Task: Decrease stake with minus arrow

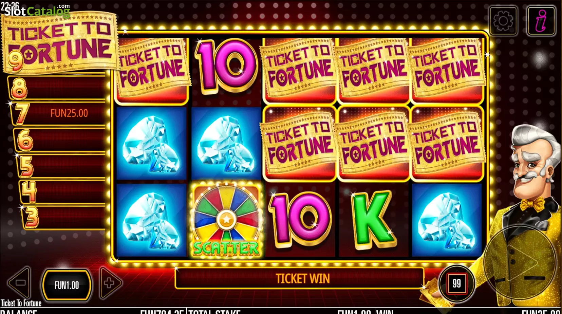Action: 20,282
